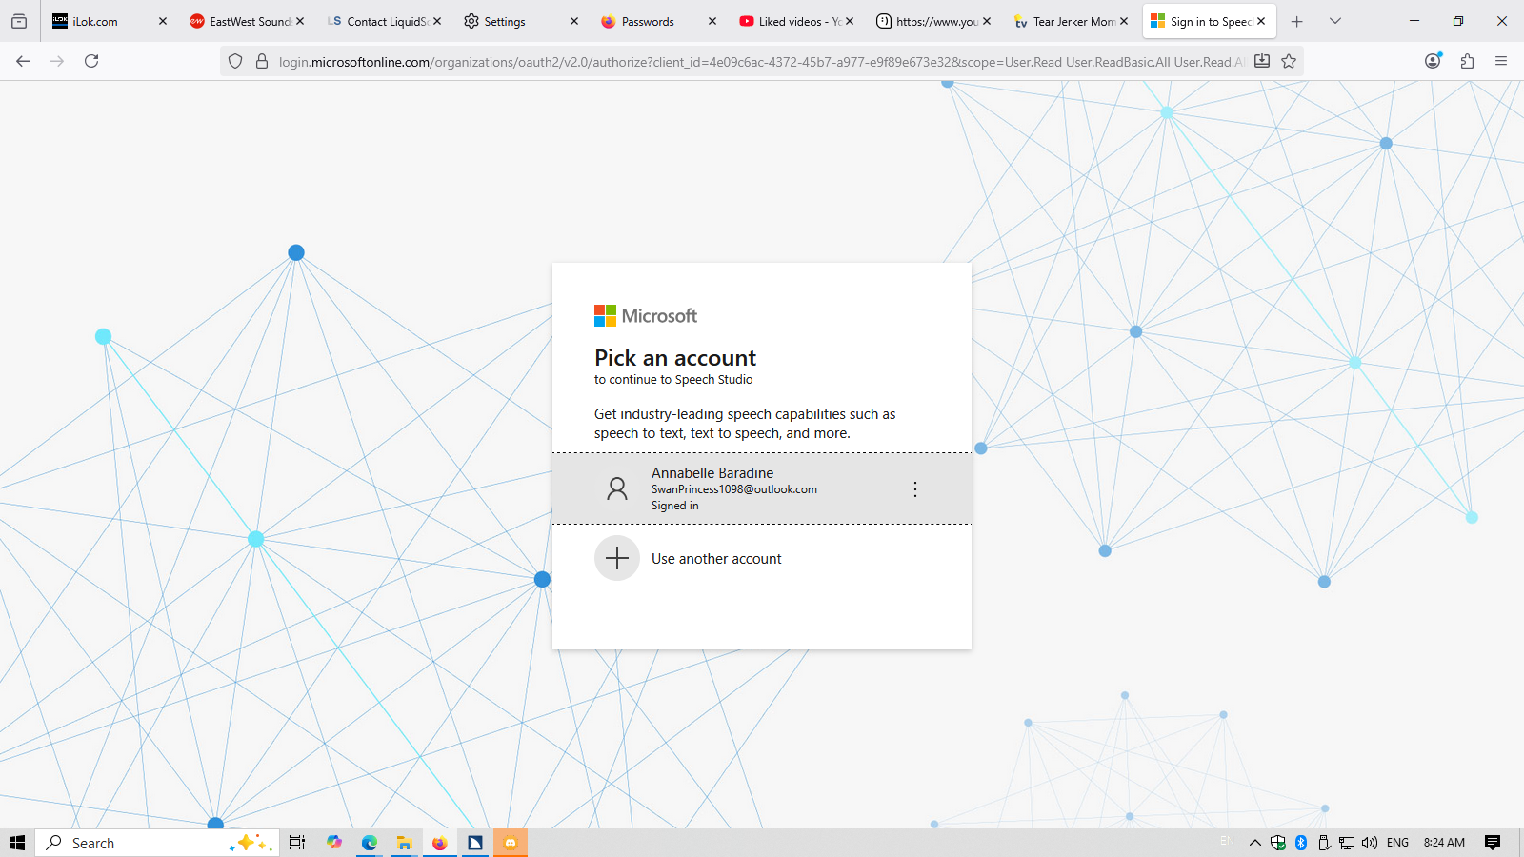
Task: Close the Settings tab
Action: 574,21
